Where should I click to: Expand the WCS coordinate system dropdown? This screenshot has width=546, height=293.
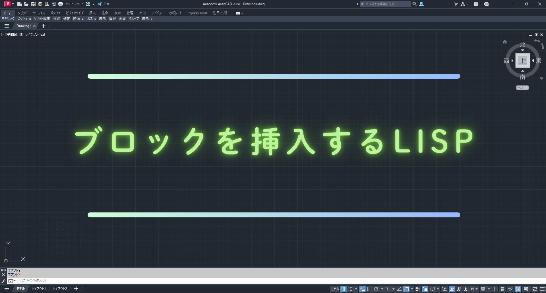coord(522,88)
